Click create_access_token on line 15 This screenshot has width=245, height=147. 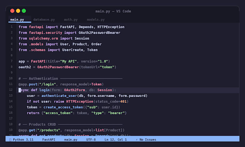(63, 107)
